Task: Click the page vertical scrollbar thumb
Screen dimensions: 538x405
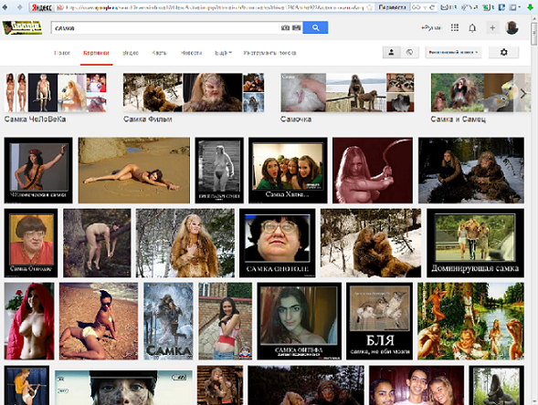Action: 534,34
